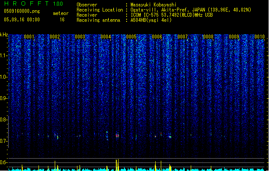
Task: Click the 0.6 kHz axis tick label
Action: tap(4, 162)
